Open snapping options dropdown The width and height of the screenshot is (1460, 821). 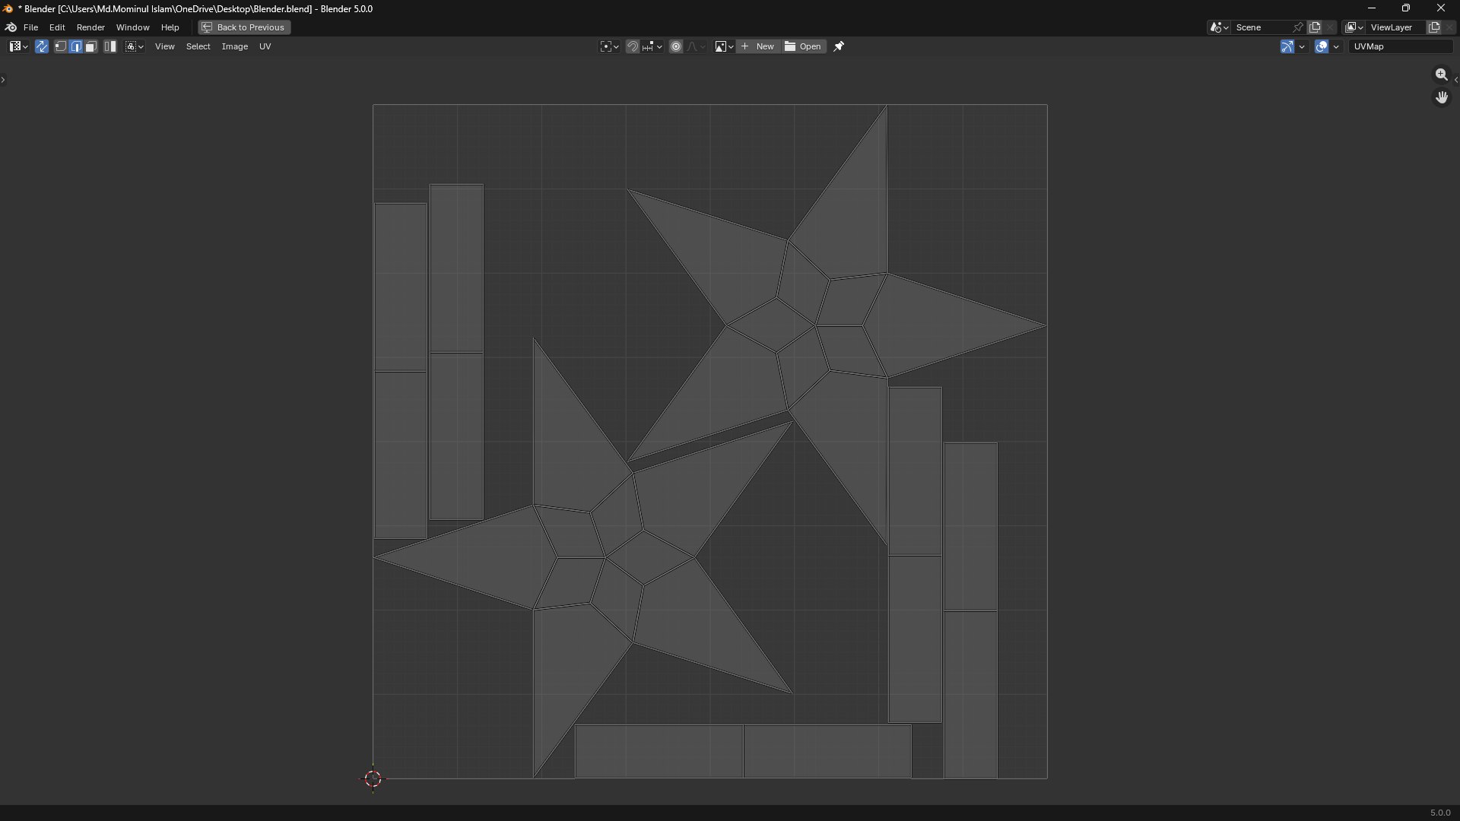652,46
